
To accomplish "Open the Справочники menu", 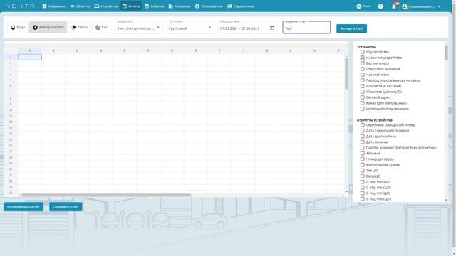I will point(241,6).
